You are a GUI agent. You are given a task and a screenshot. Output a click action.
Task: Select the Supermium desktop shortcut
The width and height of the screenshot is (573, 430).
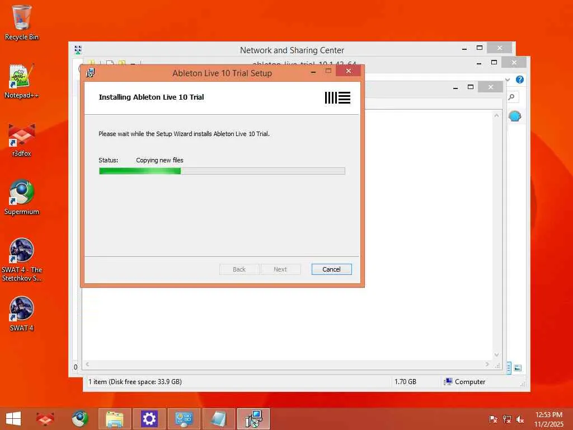tap(22, 198)
